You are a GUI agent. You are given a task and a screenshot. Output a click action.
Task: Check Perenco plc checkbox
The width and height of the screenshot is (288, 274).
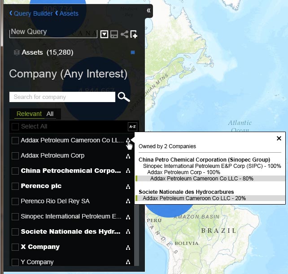[x=15, y=186]
